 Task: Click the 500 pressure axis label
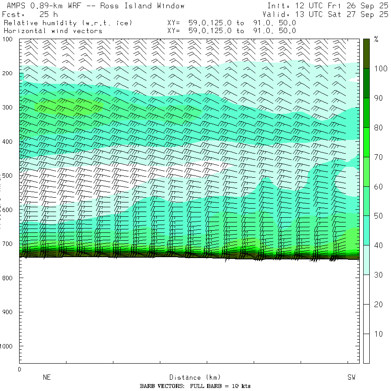click(x=7, y=176)
